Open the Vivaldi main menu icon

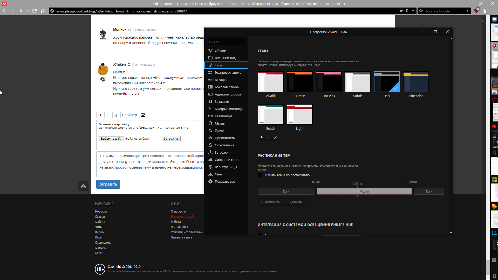pos(4,4)
